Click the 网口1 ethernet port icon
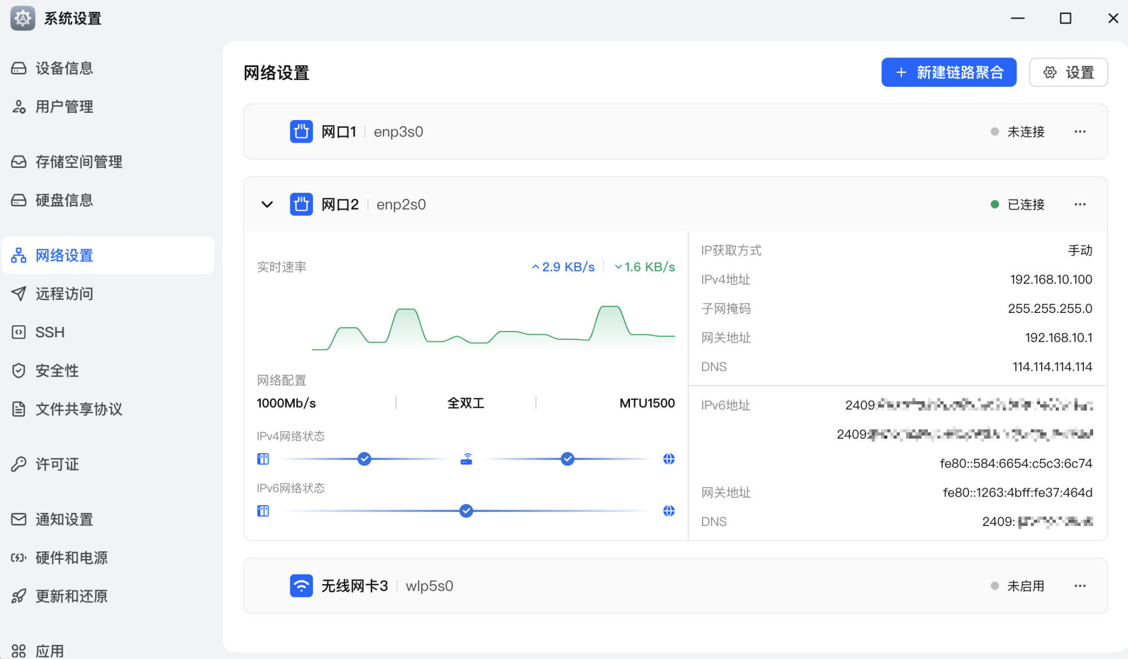The width and height of the screenshot is (1128, 659). (301, 131)
